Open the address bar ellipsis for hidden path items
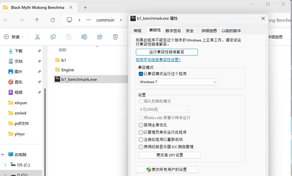Screen dimensions: 292x176 point(89,20)
